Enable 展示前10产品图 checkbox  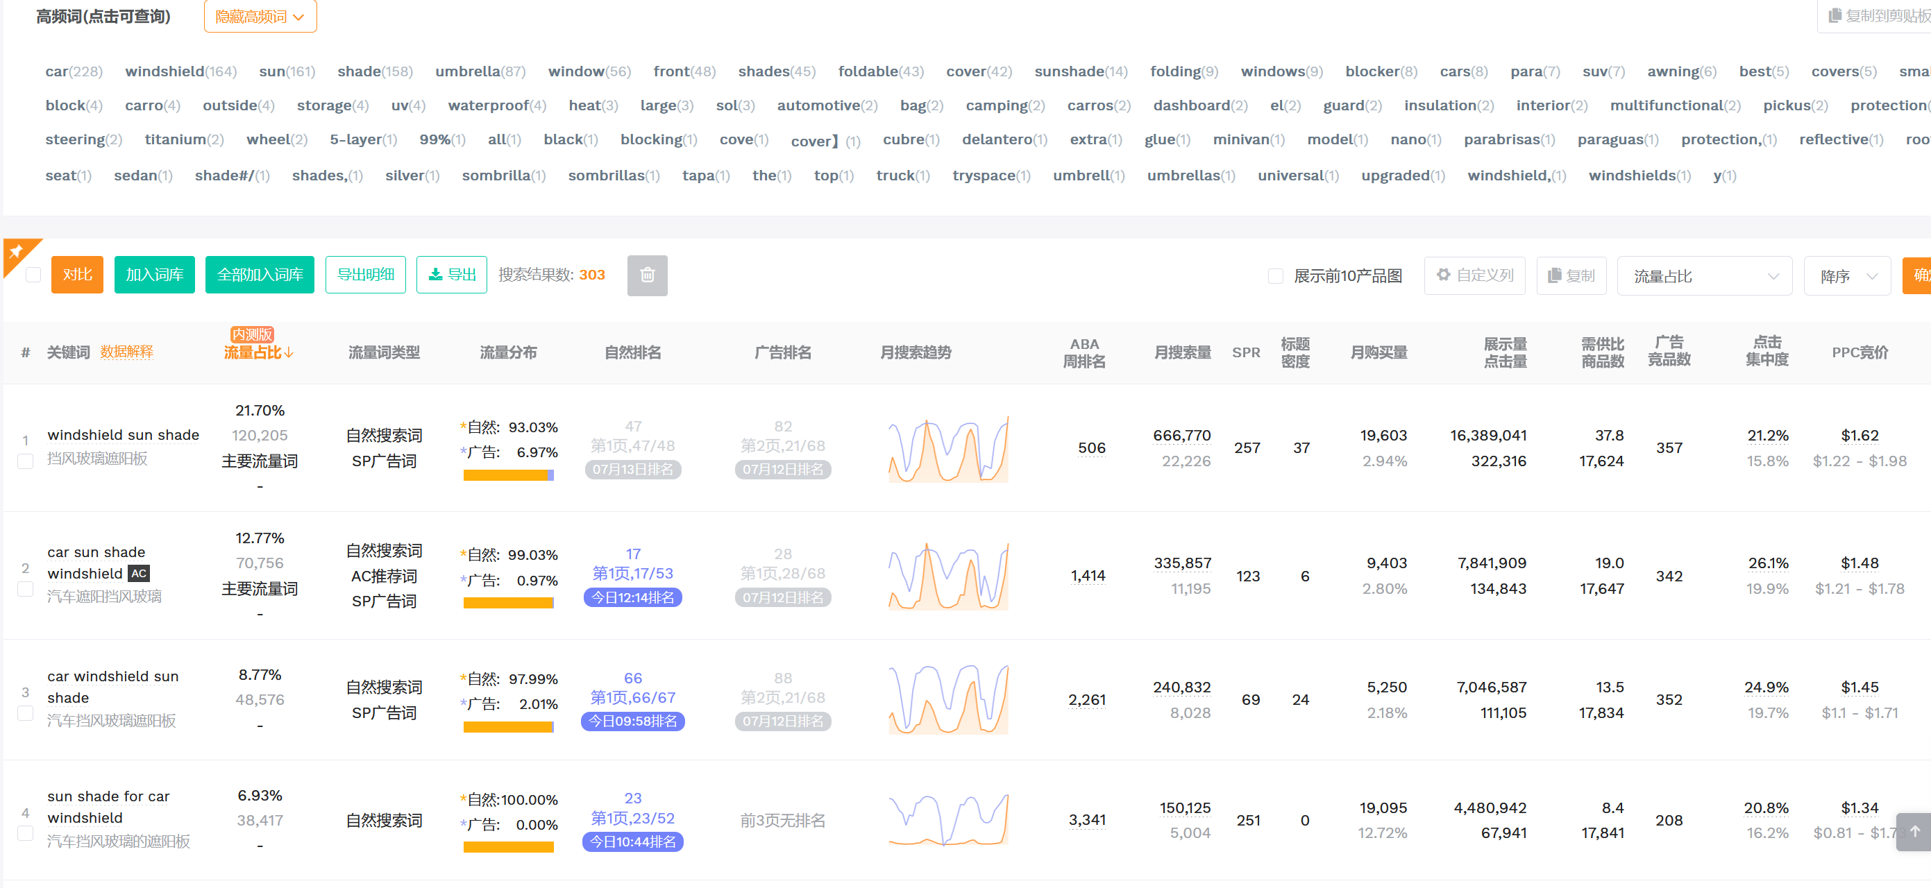point(1275,276)
